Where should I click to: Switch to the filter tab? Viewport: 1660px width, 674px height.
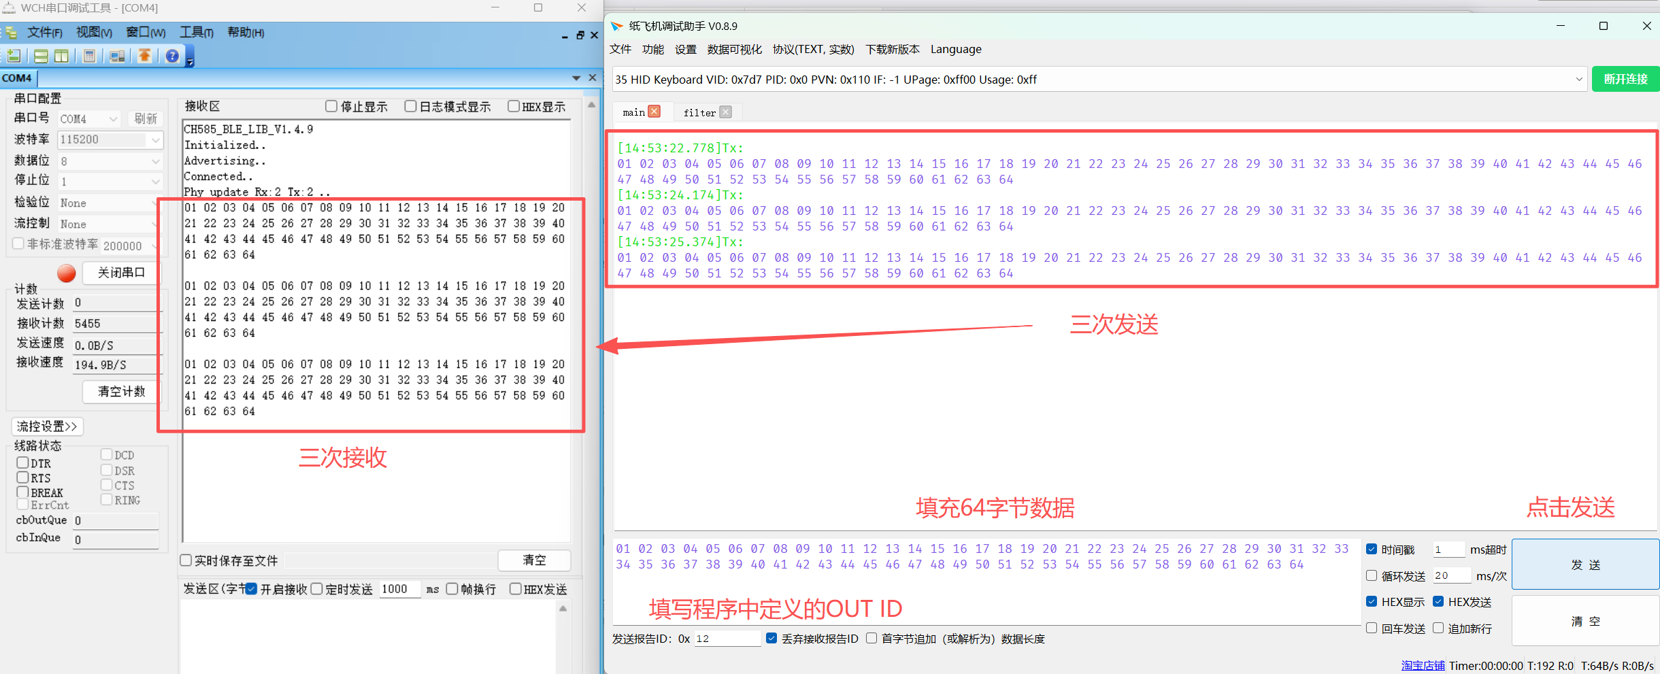pyautogui.click(x=699, y=112)
